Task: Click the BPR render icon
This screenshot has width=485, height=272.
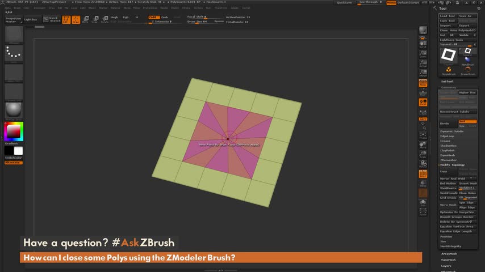Action: [423, 30]
